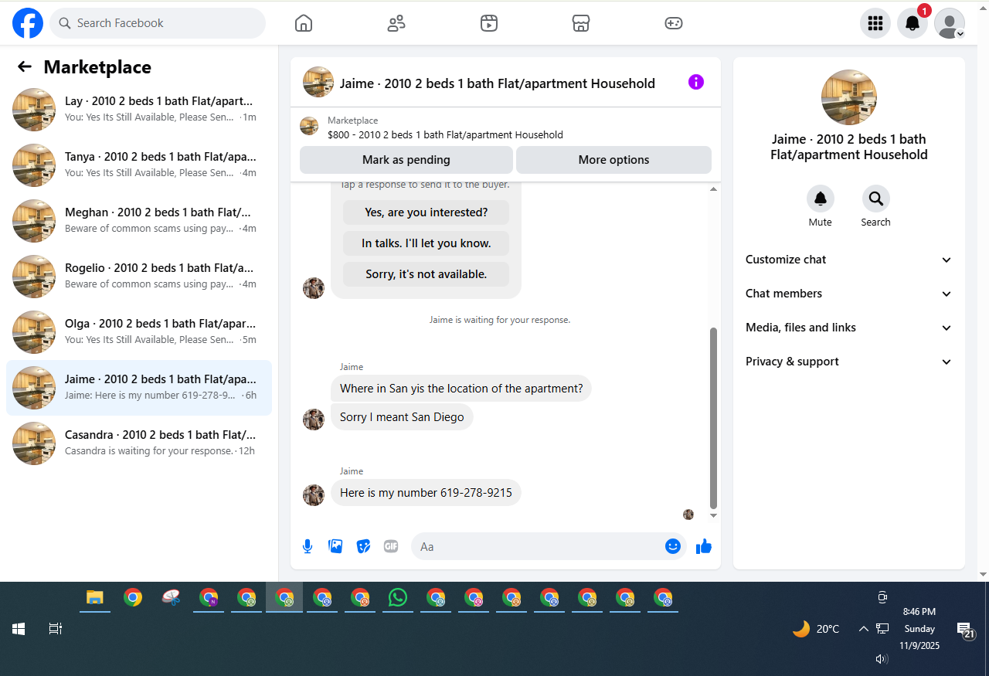Click the Marketplace heading in left sidebar
Image resolution: width=989 pixels, height=676 pixels.
tap(97, 67)
